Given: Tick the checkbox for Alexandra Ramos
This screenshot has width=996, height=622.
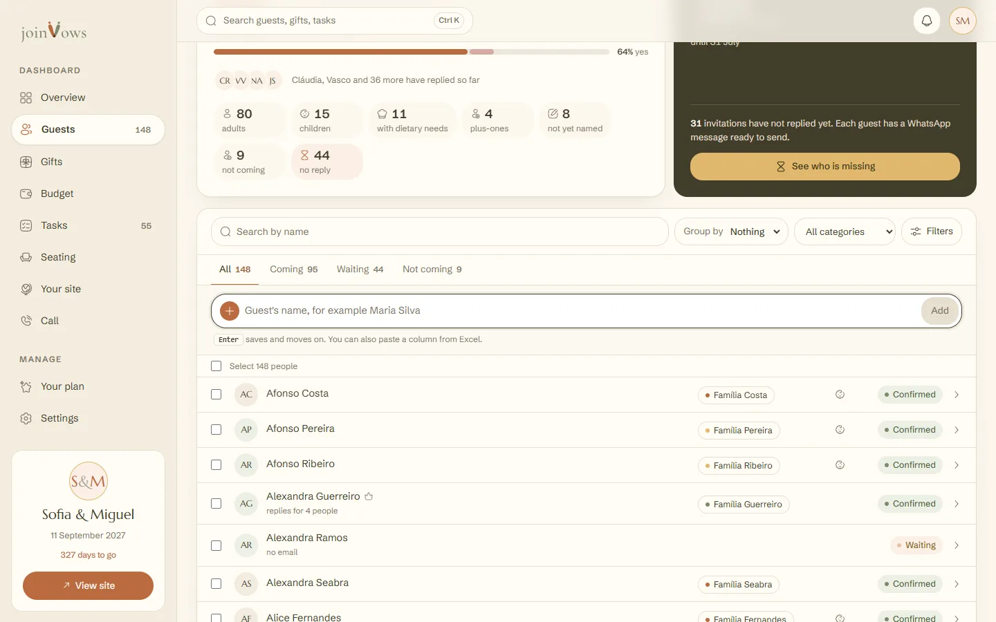Looking at the screenshot, I should tap(216, 546).
